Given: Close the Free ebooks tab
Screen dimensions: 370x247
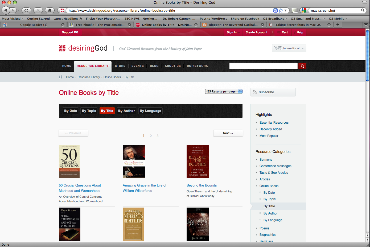Looking at the screenshot, I should pyautogui.click(x=129, y=25).
